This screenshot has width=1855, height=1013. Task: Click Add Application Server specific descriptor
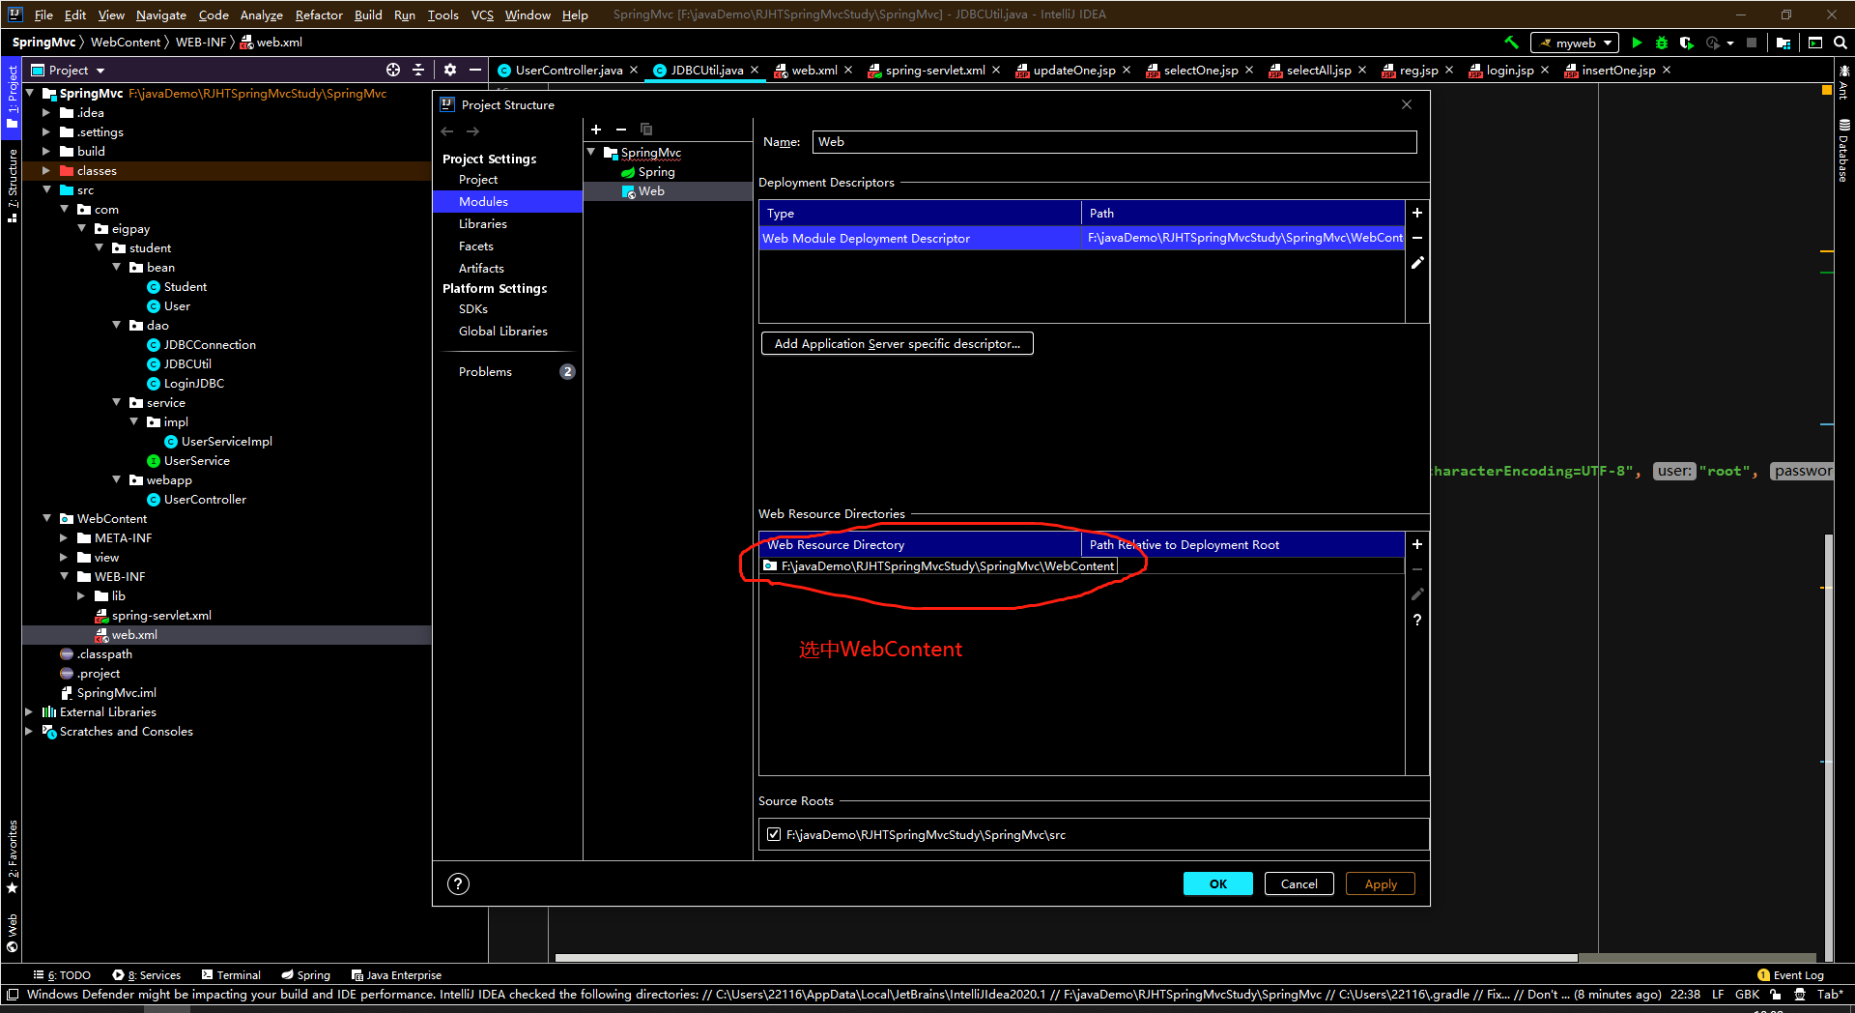tap(897, 343)
